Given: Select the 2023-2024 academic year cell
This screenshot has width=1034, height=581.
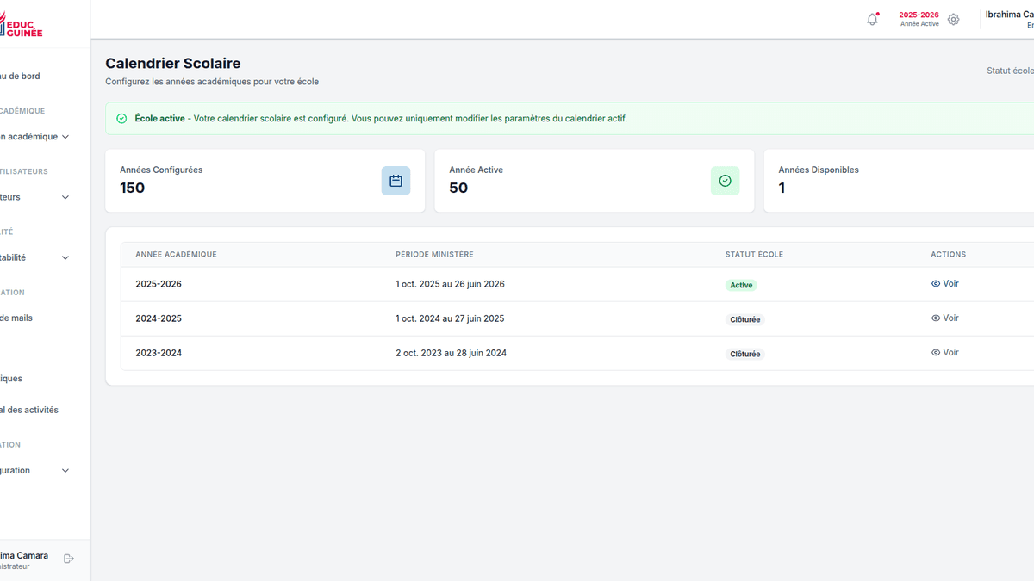Looking at the screenshot, I should point(159,353).
